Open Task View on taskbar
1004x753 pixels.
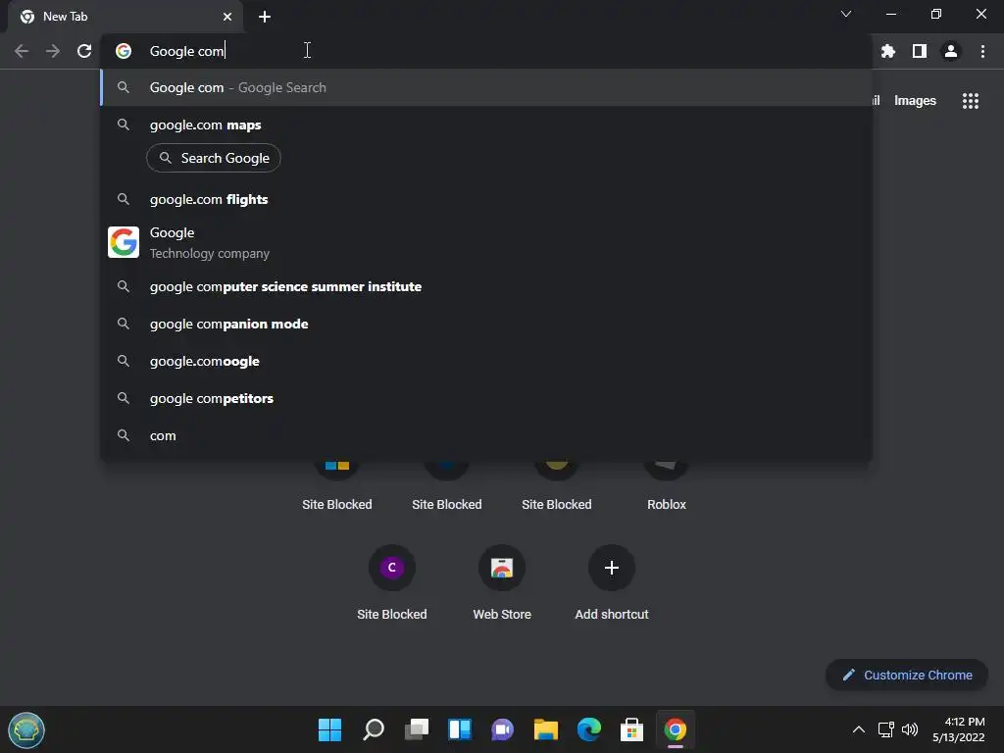tap(416, 729)
